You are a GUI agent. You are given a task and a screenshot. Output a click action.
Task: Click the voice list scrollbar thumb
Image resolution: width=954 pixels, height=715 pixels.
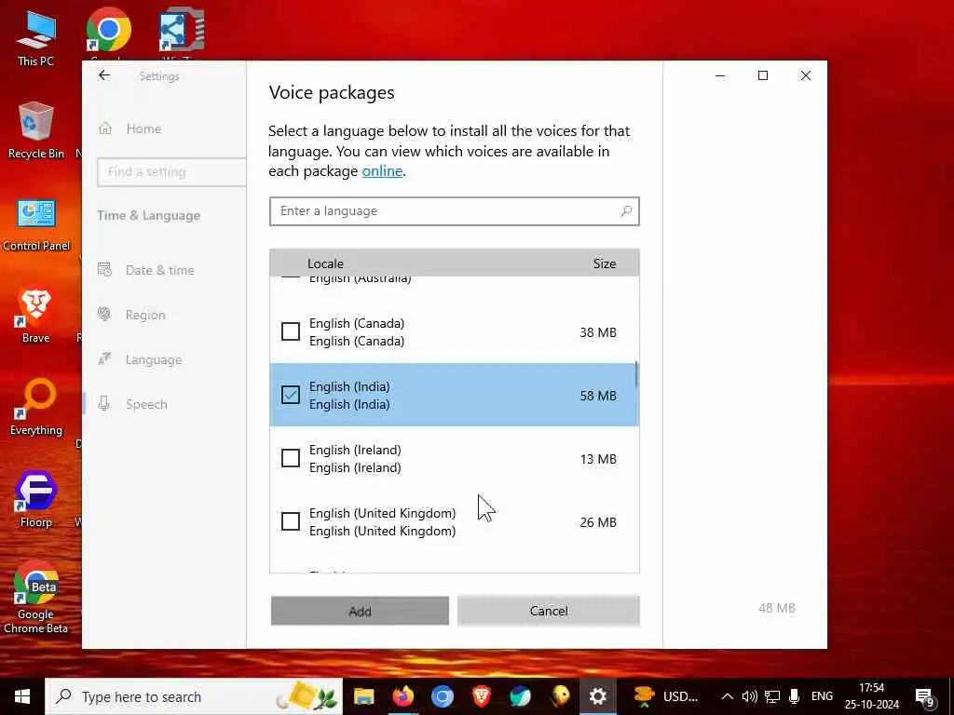pyautogui.click(x=636, y=374)
